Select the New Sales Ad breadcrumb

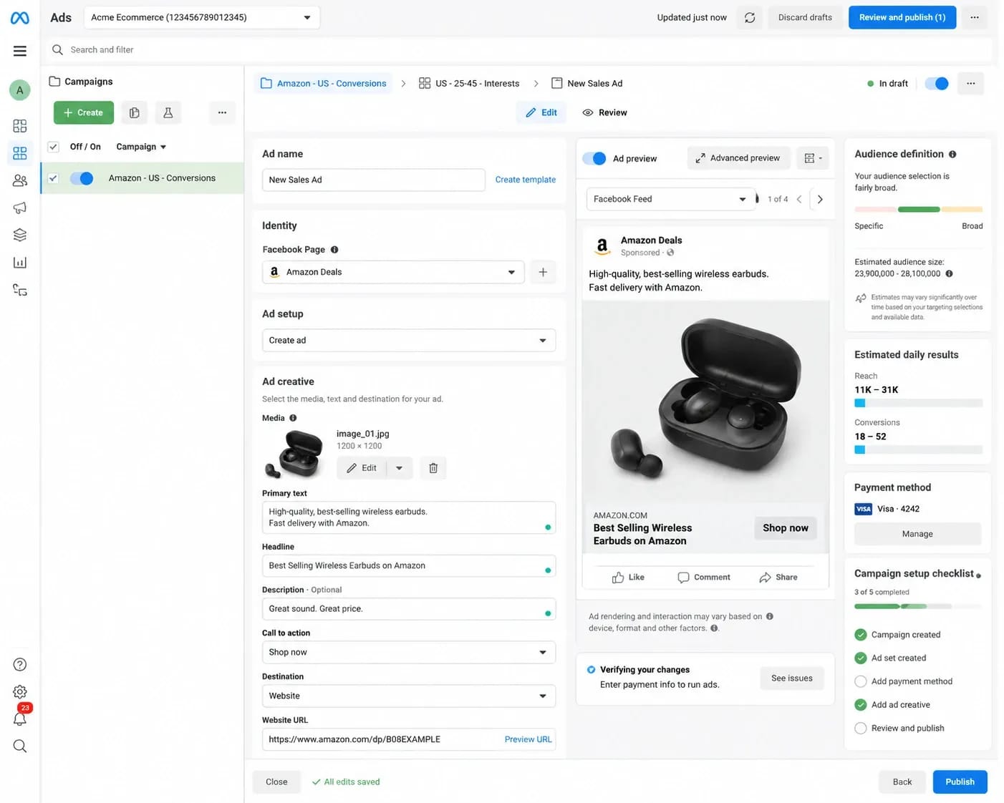[587, 84]
